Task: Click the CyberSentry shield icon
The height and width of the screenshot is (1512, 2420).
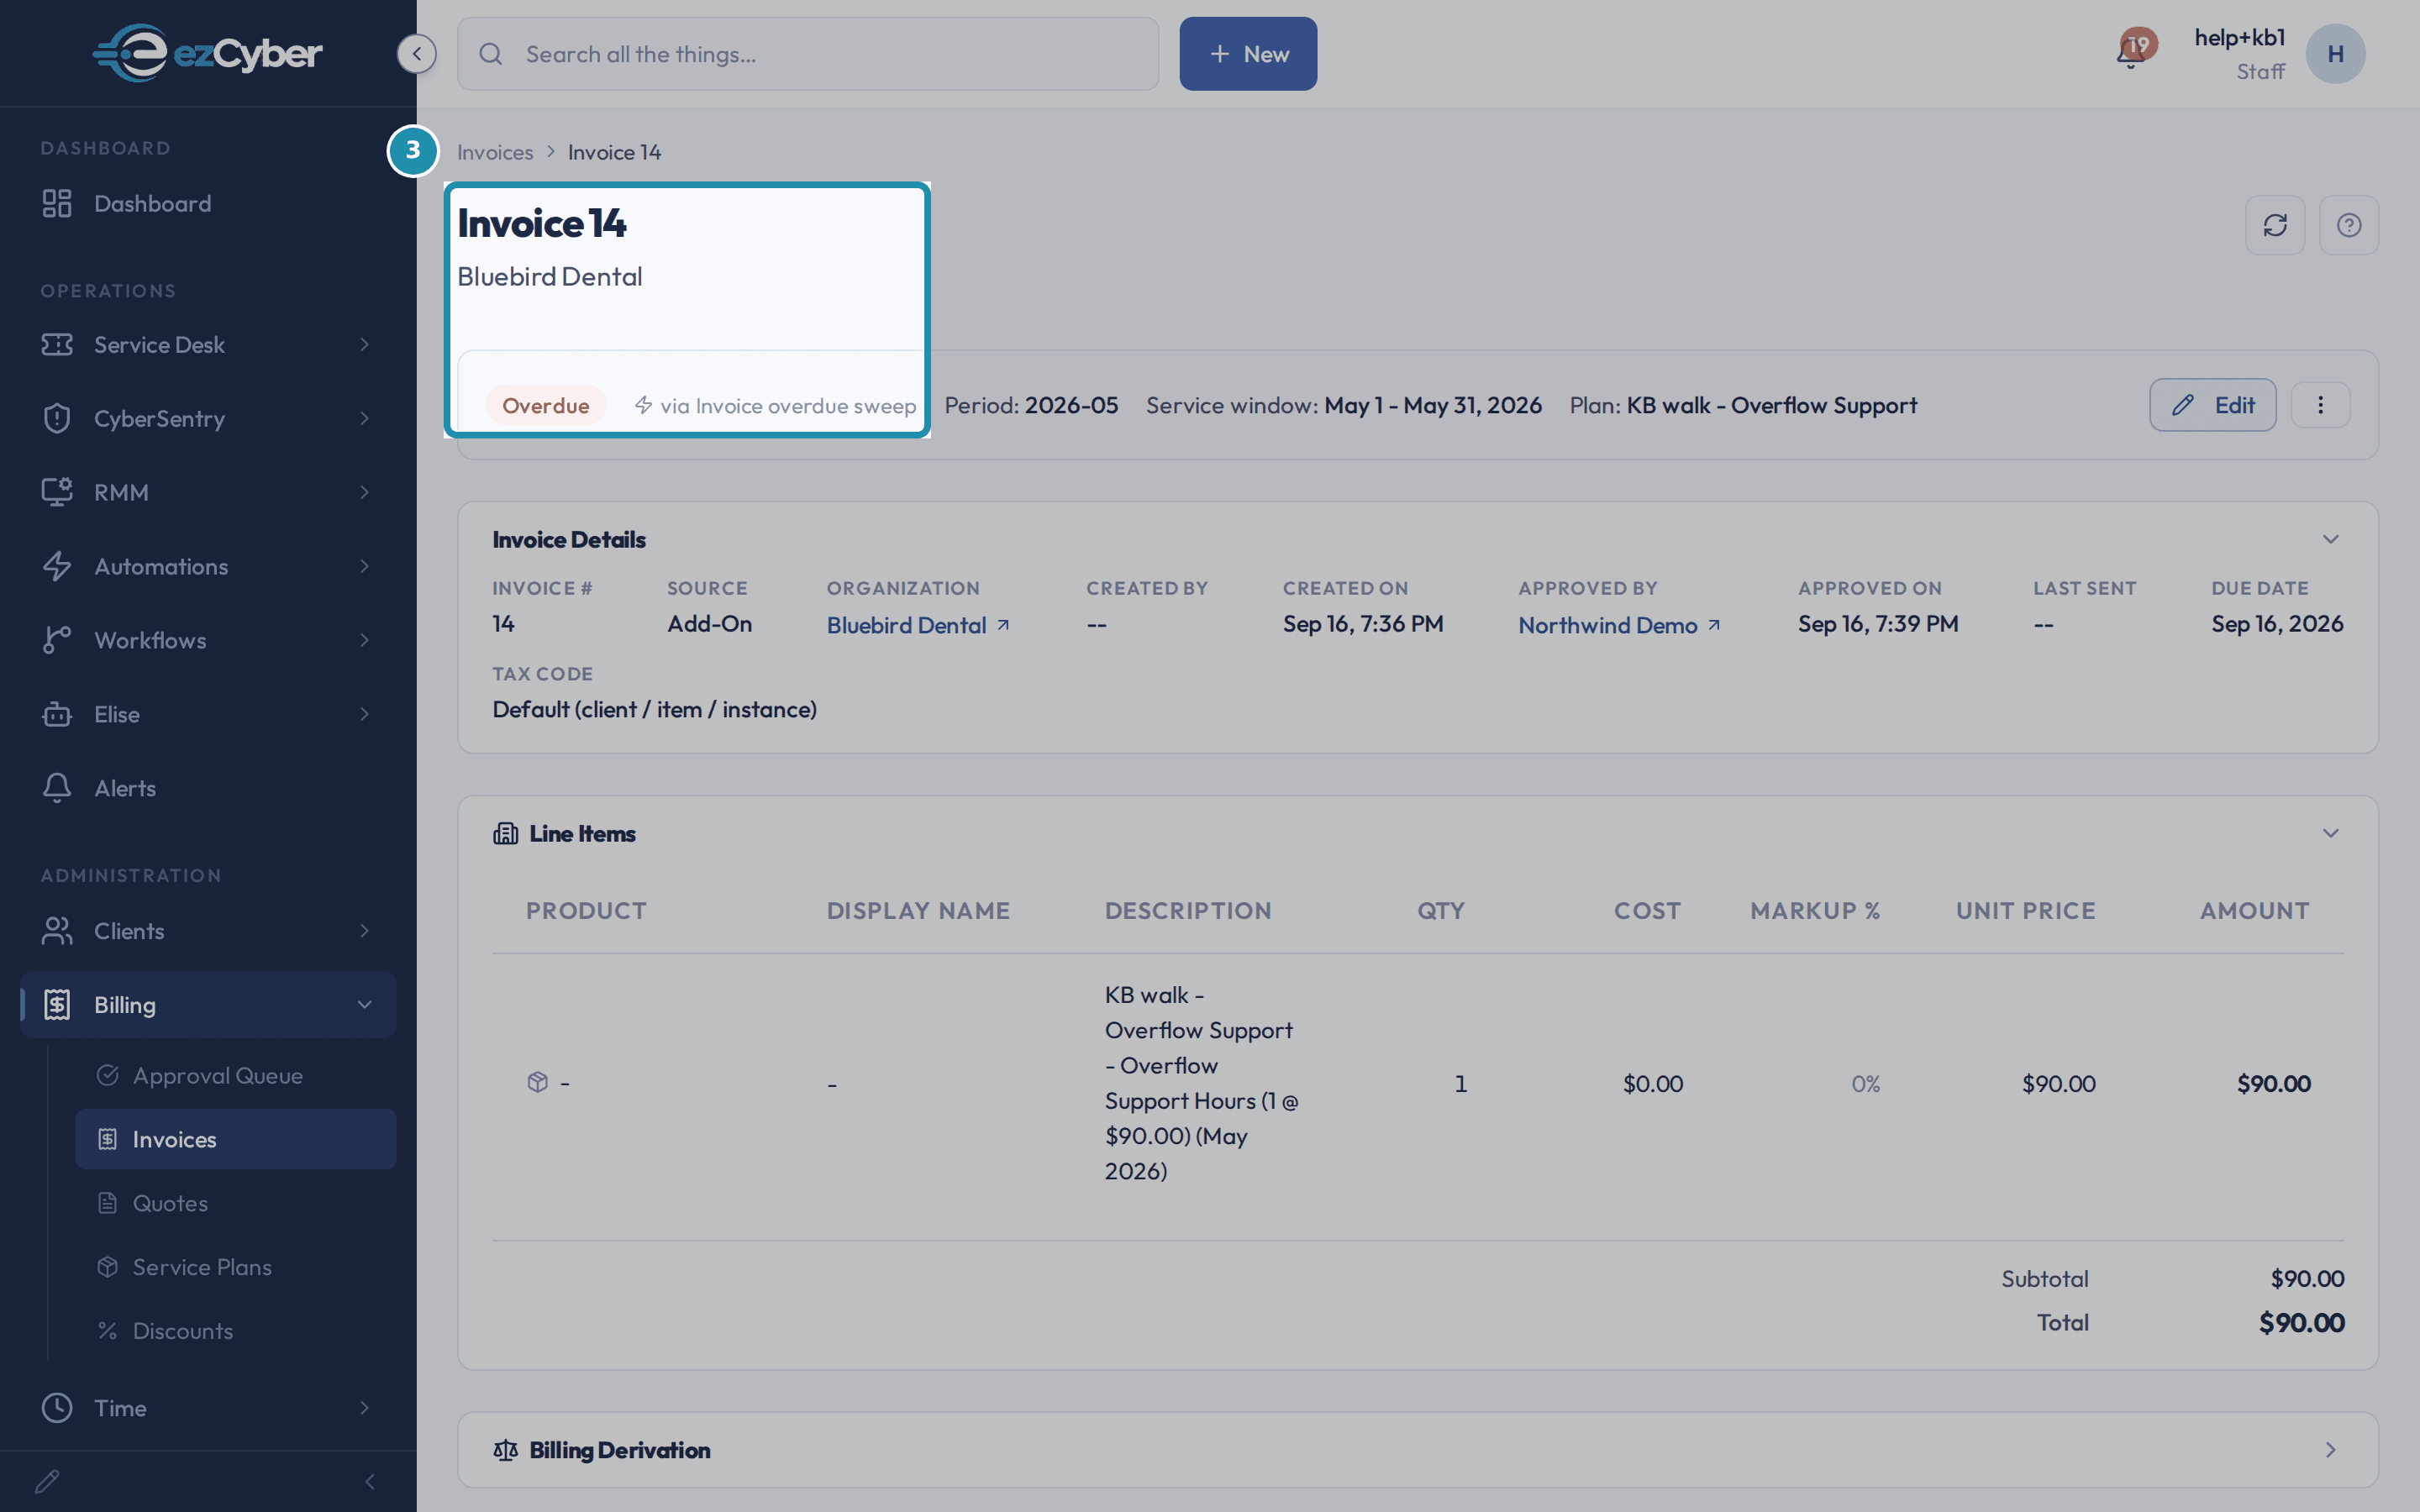Action: click(x=57, y=418)
